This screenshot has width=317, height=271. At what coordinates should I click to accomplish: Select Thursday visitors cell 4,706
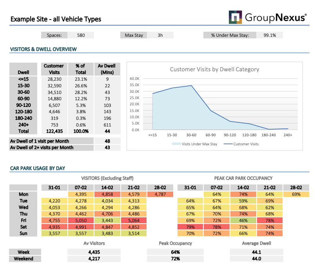pyautogui.click(x=107, y=214)
